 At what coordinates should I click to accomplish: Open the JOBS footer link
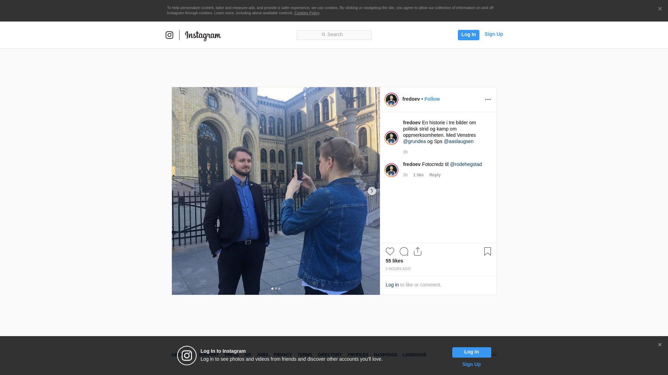point(262,355)
